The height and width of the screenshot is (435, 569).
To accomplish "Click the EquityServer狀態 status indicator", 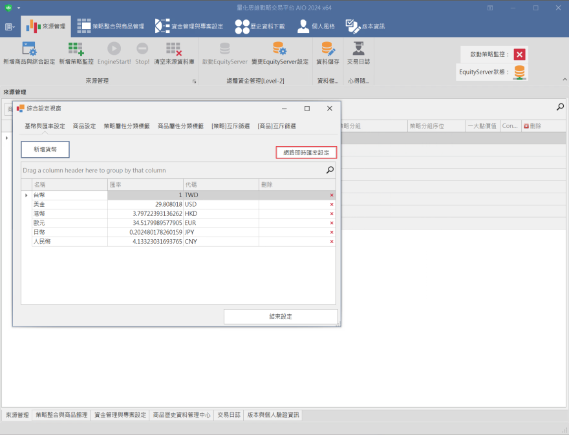I will pyautogui.click(x=519, y=72).
